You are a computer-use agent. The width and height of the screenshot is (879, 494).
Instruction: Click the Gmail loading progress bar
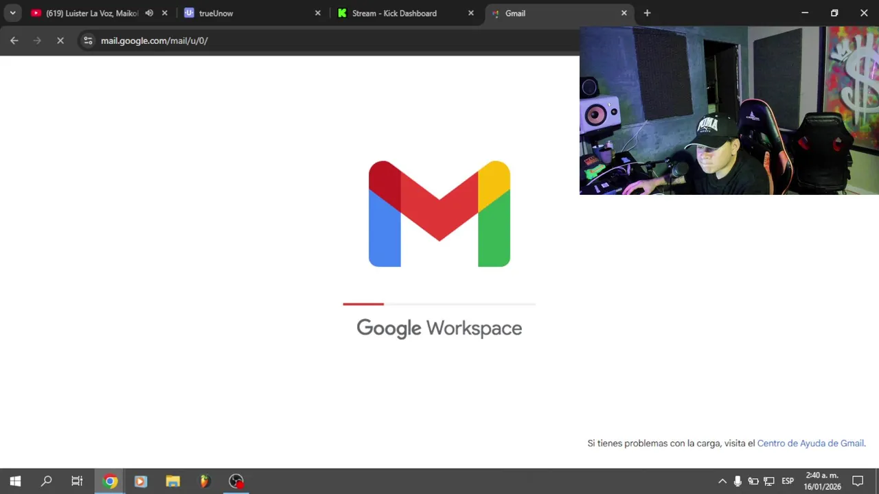439,304
